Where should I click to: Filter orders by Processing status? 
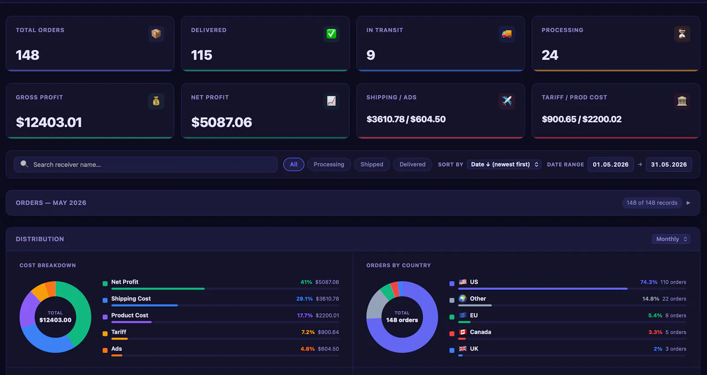pyautogui.click(x=329, y=165)
